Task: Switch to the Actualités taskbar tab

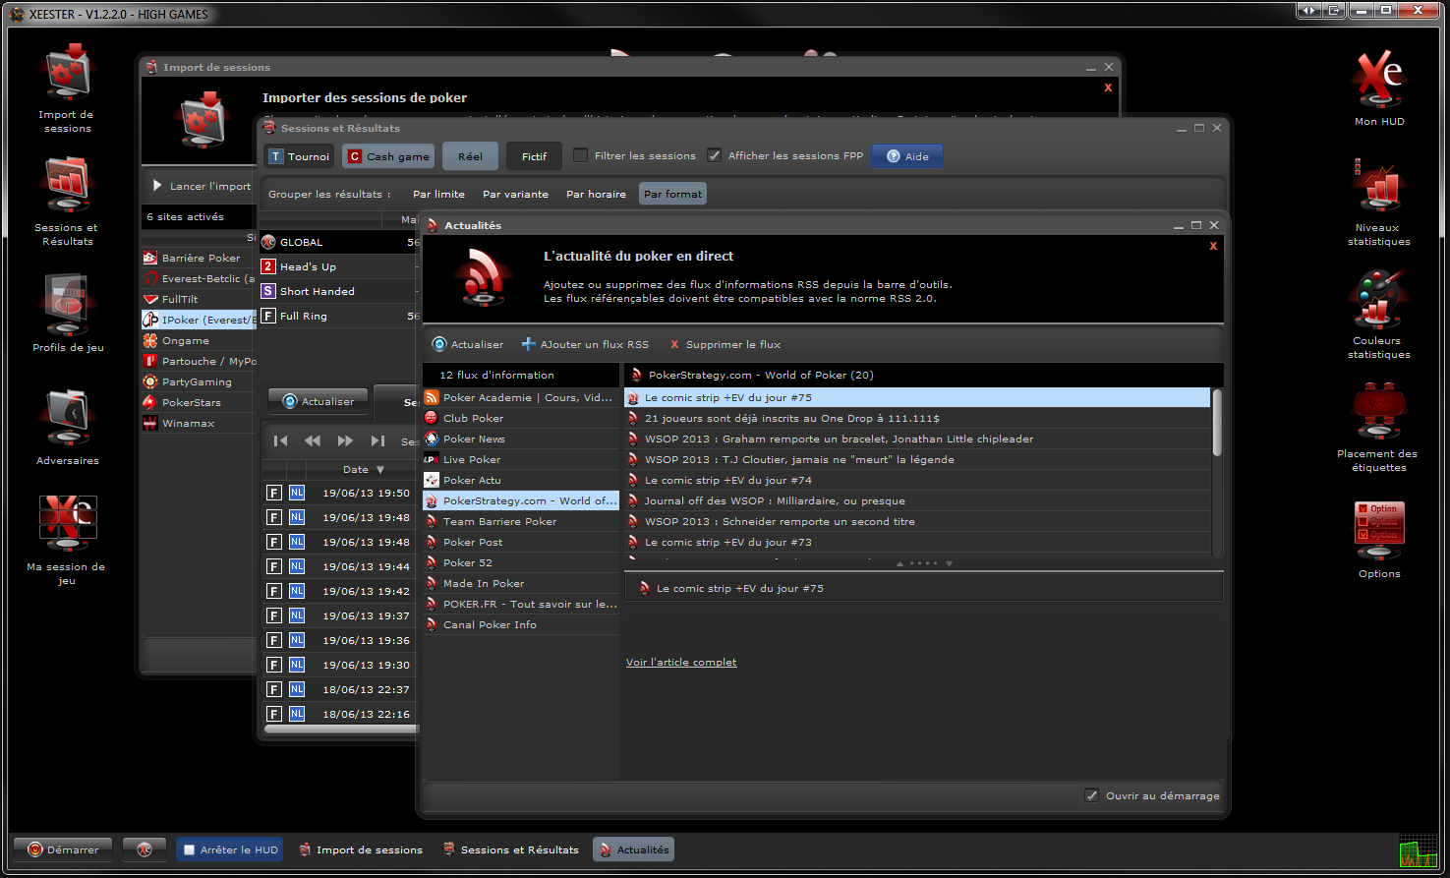Action: pos(633,849)
